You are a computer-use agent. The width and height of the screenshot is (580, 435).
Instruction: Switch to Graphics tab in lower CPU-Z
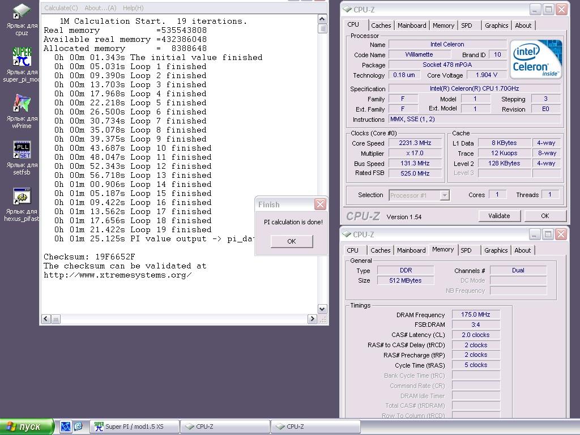click(x=496, y=250)
